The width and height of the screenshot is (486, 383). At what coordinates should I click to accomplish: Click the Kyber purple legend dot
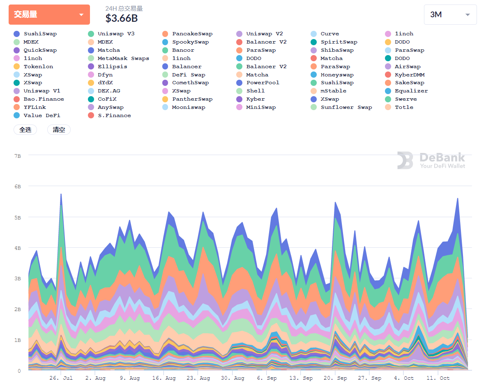pyautogui.click(x=239, y=99)
